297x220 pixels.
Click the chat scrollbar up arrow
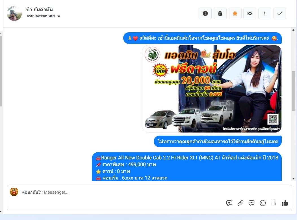pyautogui.click(x=293, y=30)
